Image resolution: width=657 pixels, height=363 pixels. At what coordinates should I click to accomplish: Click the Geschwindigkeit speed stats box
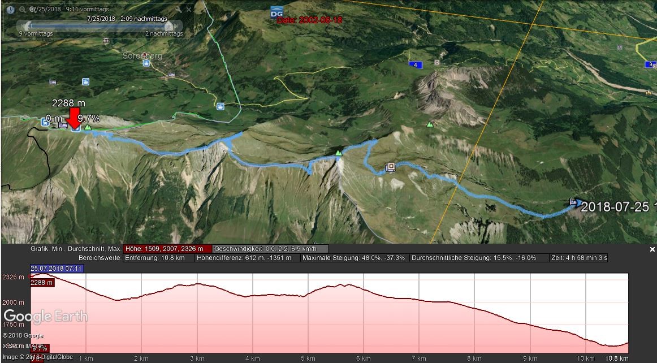(x=270, y=249)
